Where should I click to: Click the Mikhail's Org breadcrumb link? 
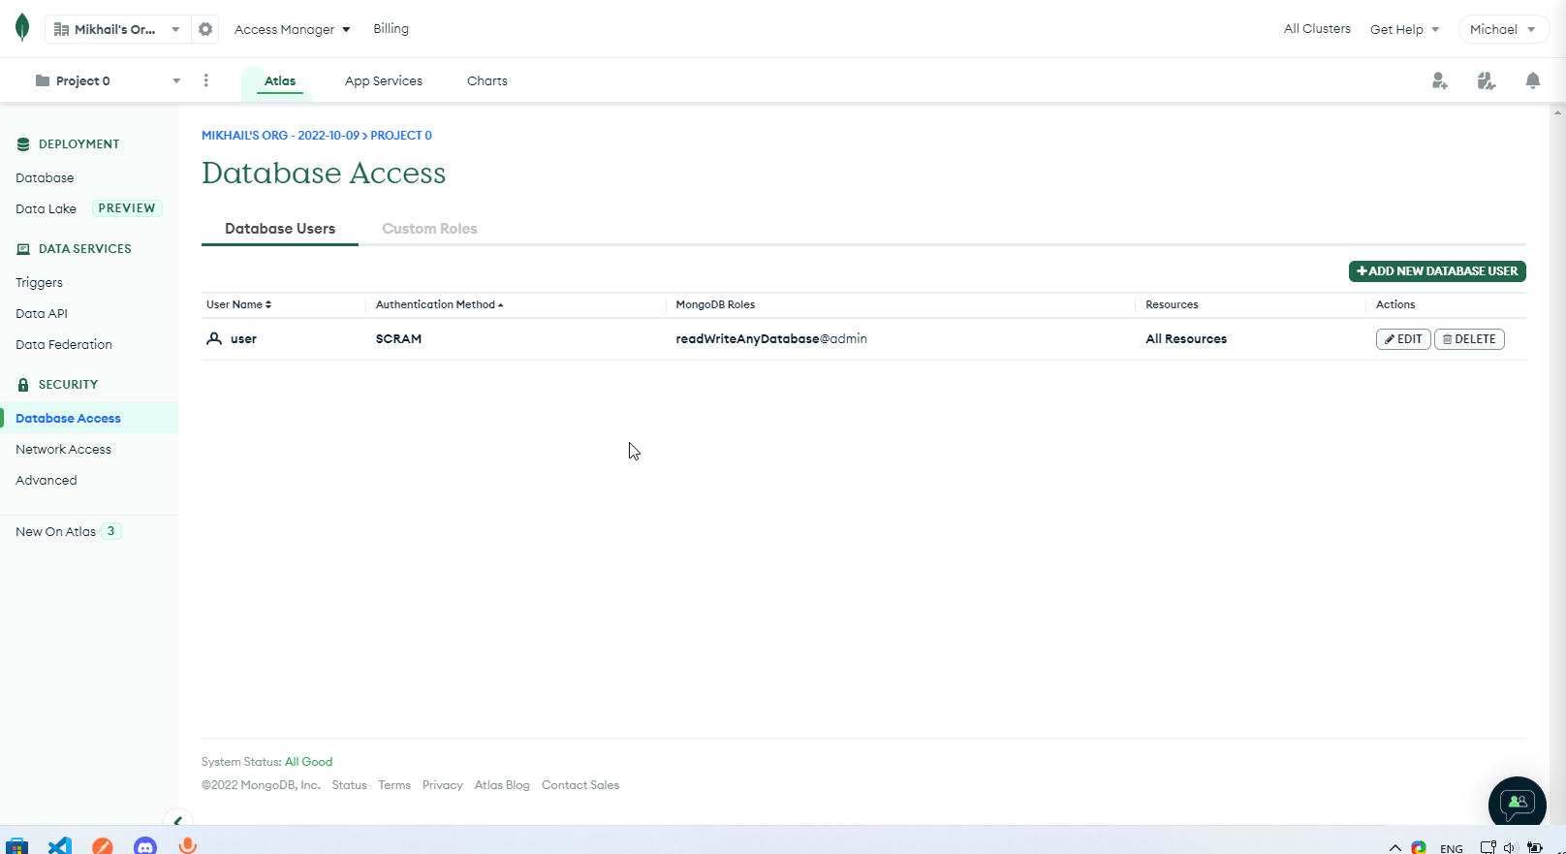pos(280,136)
